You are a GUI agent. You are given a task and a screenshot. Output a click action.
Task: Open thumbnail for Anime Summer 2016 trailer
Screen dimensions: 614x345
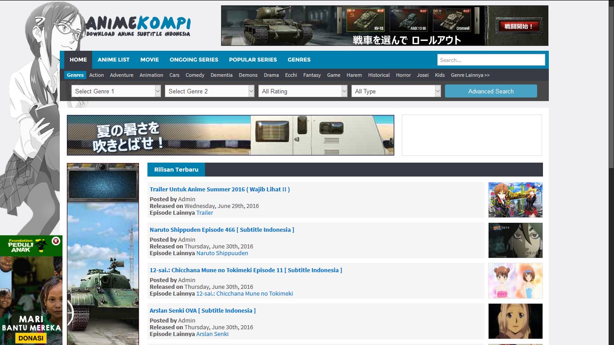pyautogui.click(x=516, y=200)
